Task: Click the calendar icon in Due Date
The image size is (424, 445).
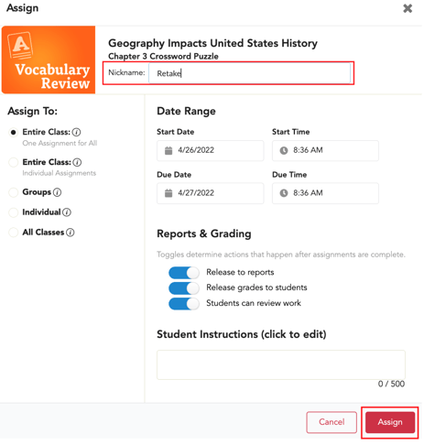Action: 169,193
